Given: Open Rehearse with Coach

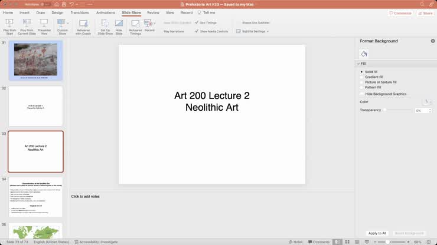Looking at the screenshot, I should (x=83, y=27).
